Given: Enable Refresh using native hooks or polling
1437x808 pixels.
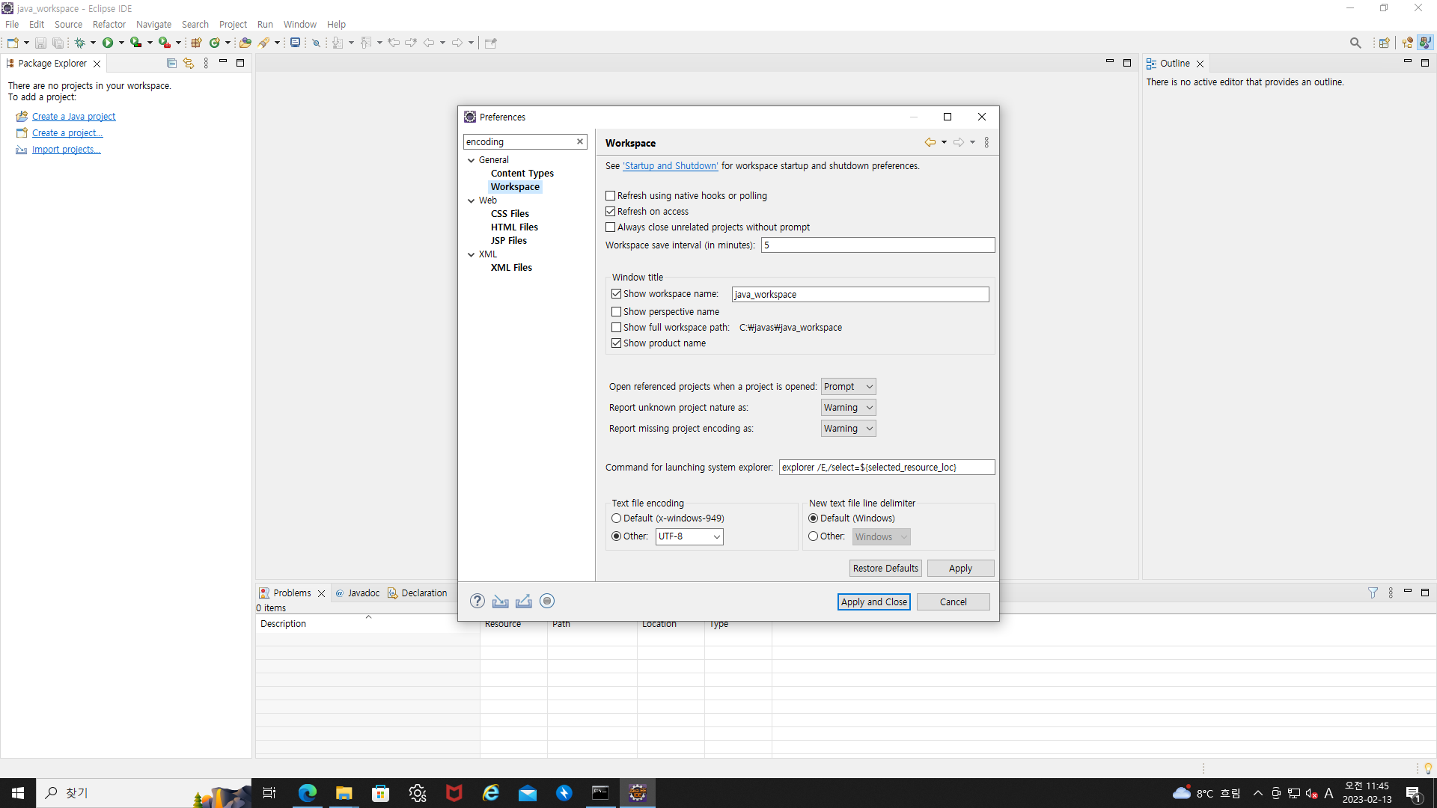Looking at the screenshot, I should coord(611,196).
